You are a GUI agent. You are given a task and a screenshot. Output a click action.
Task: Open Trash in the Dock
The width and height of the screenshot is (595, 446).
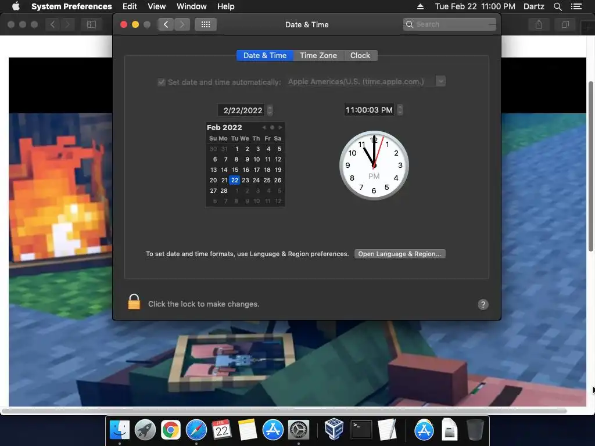tap(475, 430)
